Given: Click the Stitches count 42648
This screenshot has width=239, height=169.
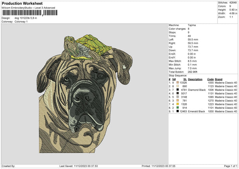Looking at the screenshot, I should [x=233, y=3].
